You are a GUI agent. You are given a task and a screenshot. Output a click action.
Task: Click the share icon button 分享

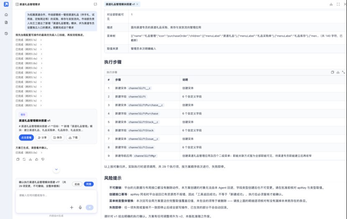[x=42, y=138]
